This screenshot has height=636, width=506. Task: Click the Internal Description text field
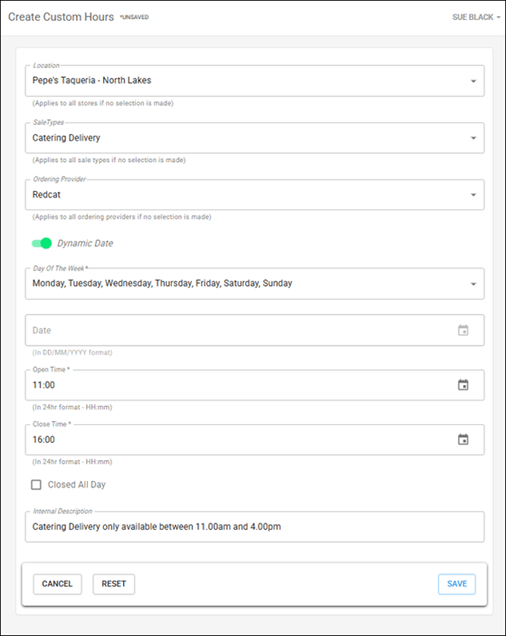click(254, 526)
